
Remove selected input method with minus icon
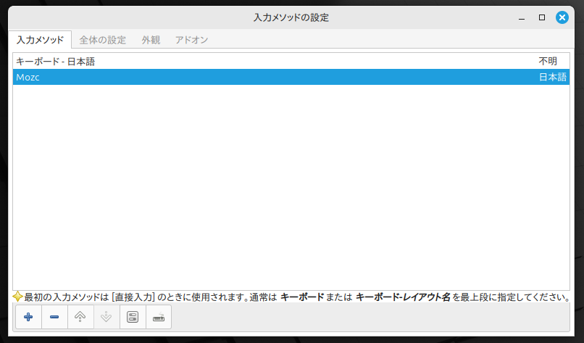[x=54, y=317]
